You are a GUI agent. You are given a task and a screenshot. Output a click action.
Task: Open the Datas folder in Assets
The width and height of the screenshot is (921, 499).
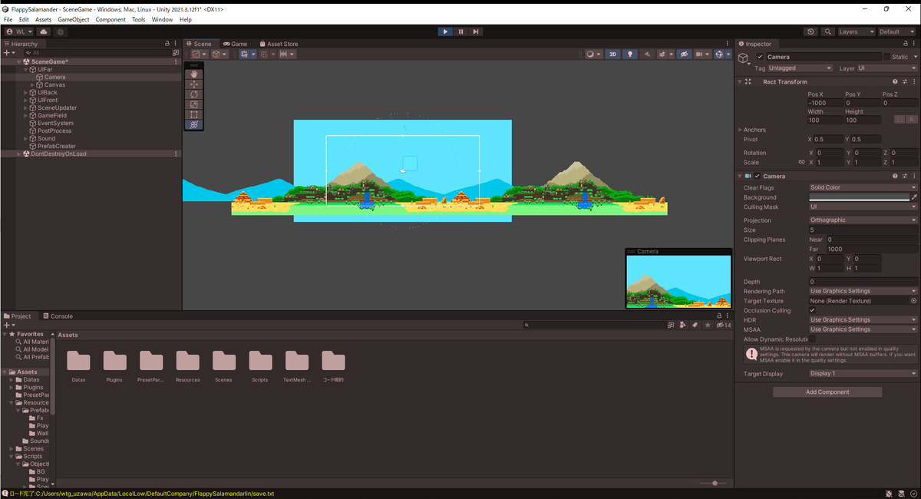coord(78,361)
